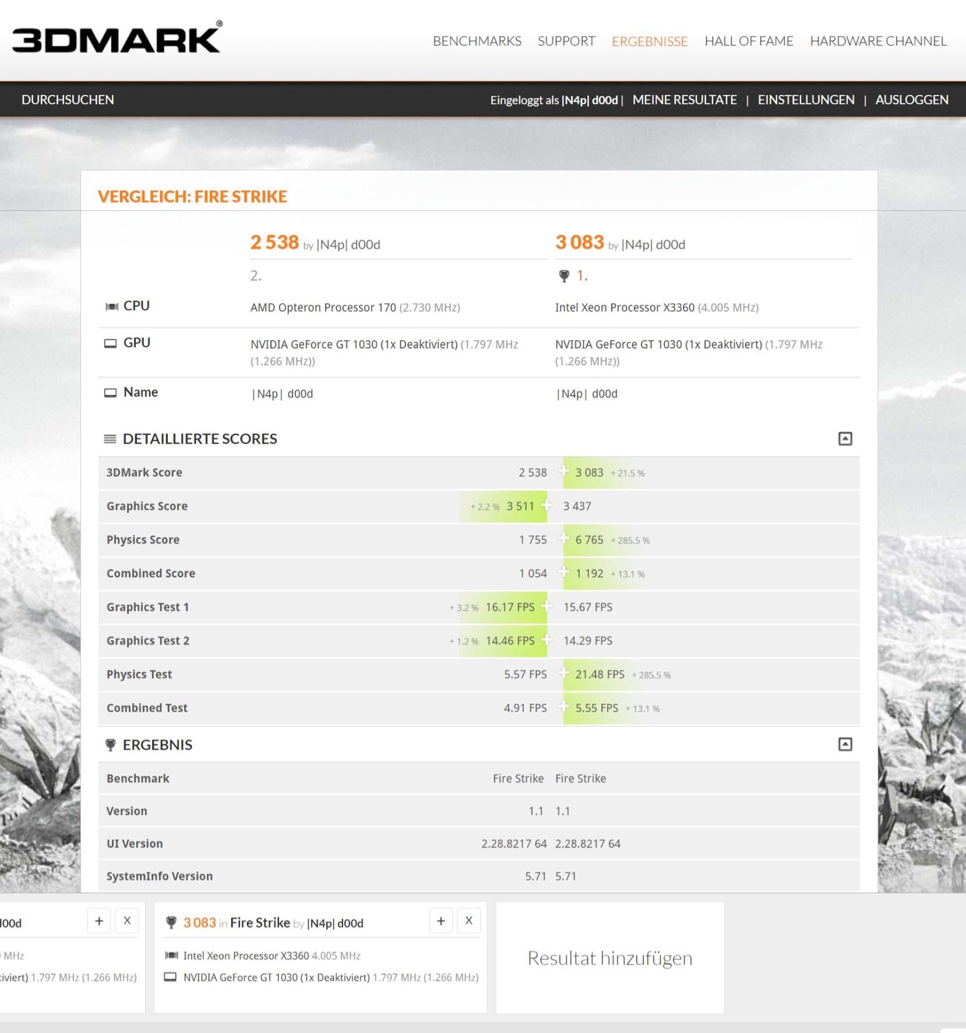The width and height of the screenshot is (966, 1033).
Task: Click the + button on the 3 083 Fire Strike card
Action: click(x=441, y=921)
